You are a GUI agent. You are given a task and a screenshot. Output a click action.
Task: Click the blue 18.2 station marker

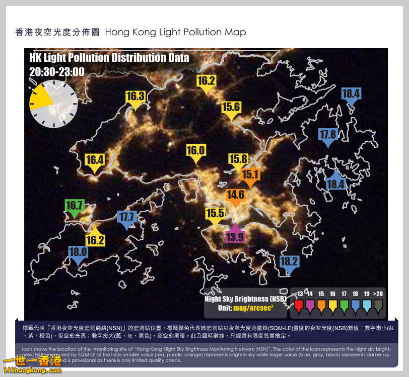(289, 263)
